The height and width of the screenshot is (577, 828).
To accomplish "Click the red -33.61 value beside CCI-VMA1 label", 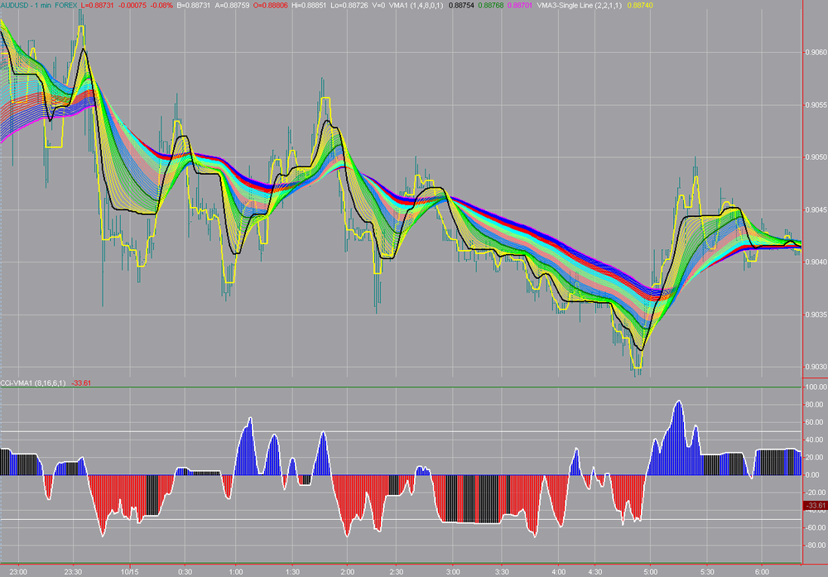I will click(x=81, y=383).
